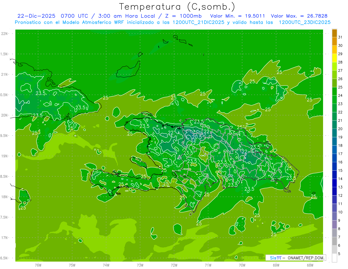This screenshot has height=269, width=348.
Task: Click the clipped 6.5N latitude axis label
Action: [4, 258]
